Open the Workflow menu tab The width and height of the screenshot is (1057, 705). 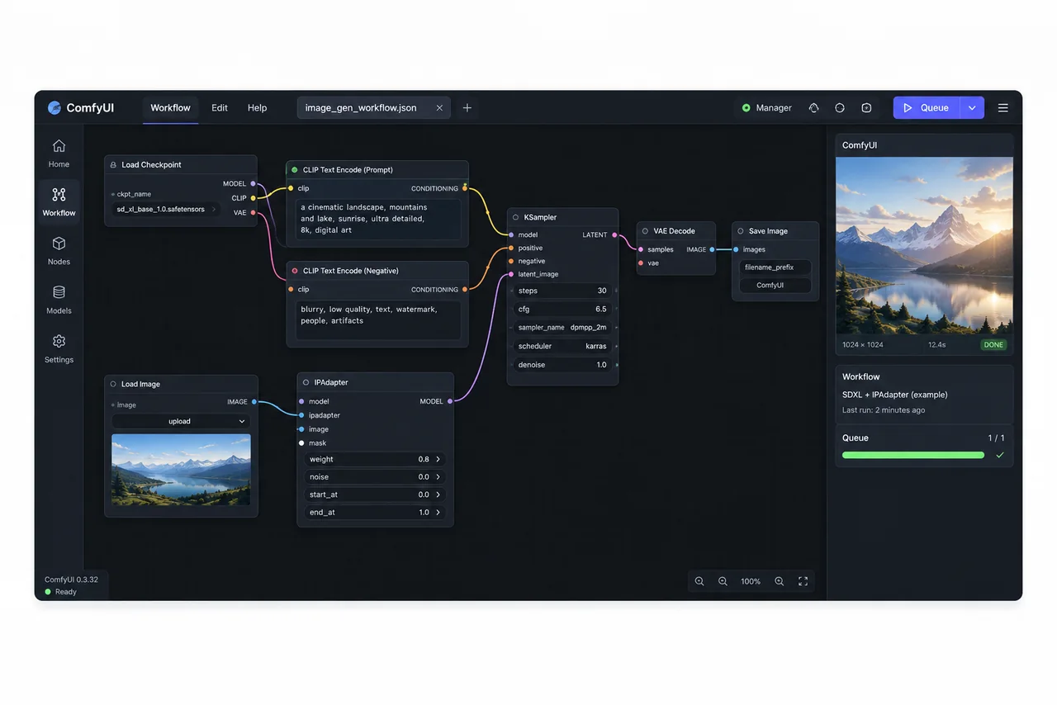pyautogui.click(x=170, y=108)
